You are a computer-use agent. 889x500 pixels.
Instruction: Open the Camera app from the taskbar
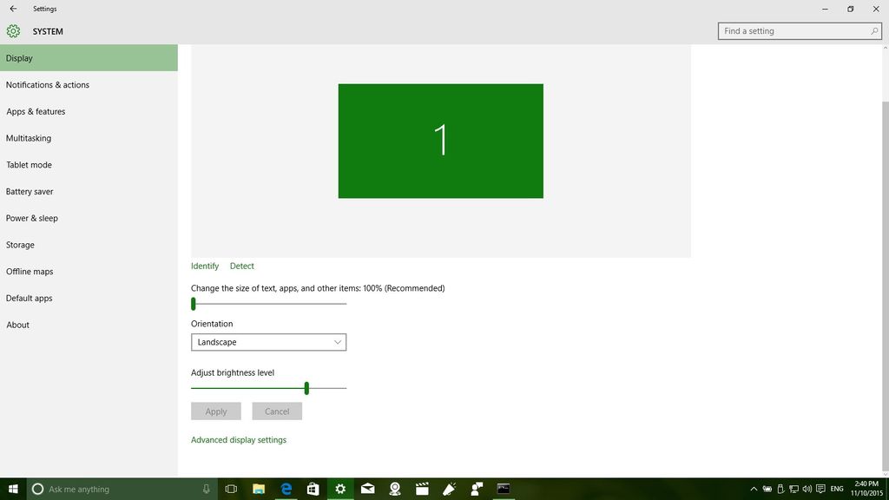[x=395, y=489]
